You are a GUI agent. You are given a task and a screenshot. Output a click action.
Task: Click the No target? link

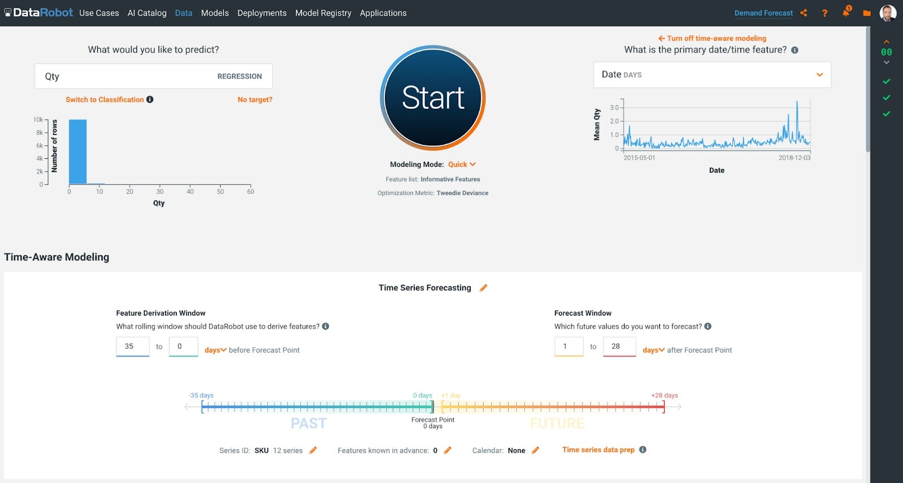pyautogui.click(x=255, y=100)
